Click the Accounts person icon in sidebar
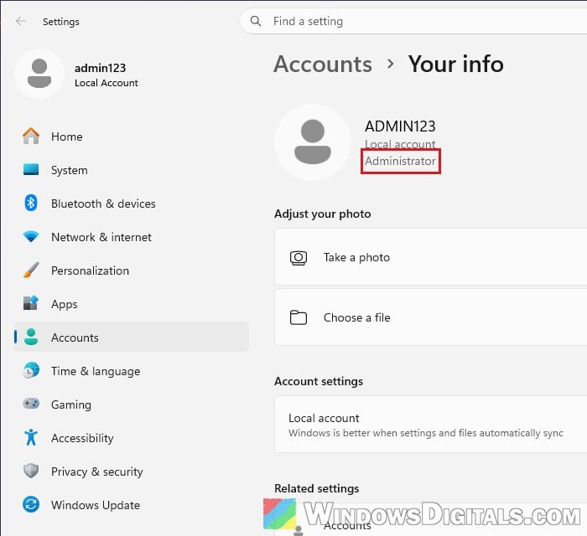The image size is (587, 536). pos(31,337)
